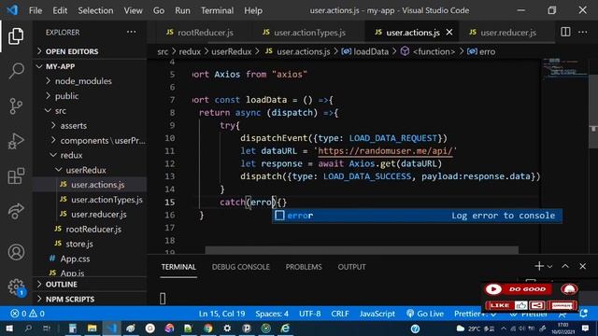Collapse the userRedux folder
This screenshot has width=598, height=336.
point(86,170)
